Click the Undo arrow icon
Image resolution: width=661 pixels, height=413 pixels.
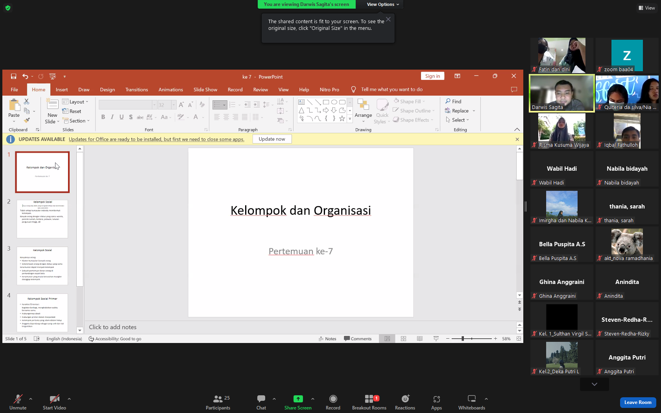tap(25, 76)
